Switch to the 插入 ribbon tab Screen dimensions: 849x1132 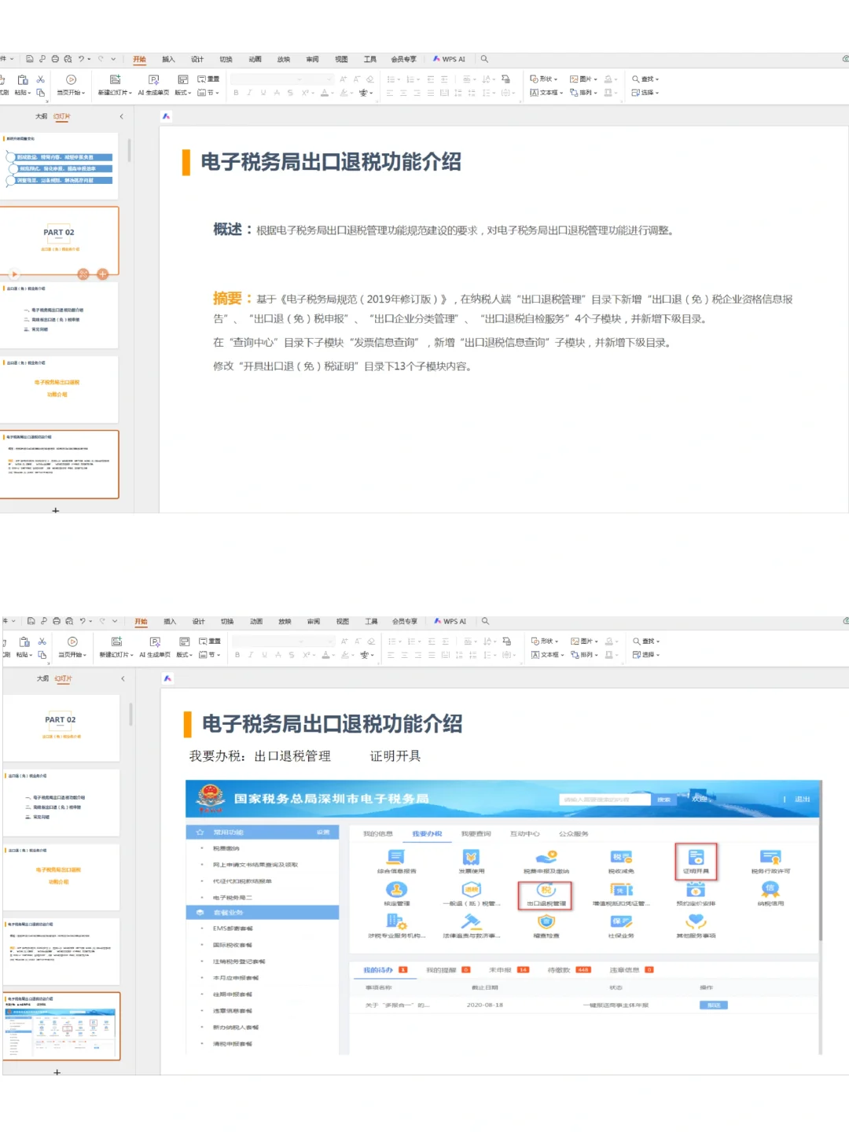tap(168, 59)
